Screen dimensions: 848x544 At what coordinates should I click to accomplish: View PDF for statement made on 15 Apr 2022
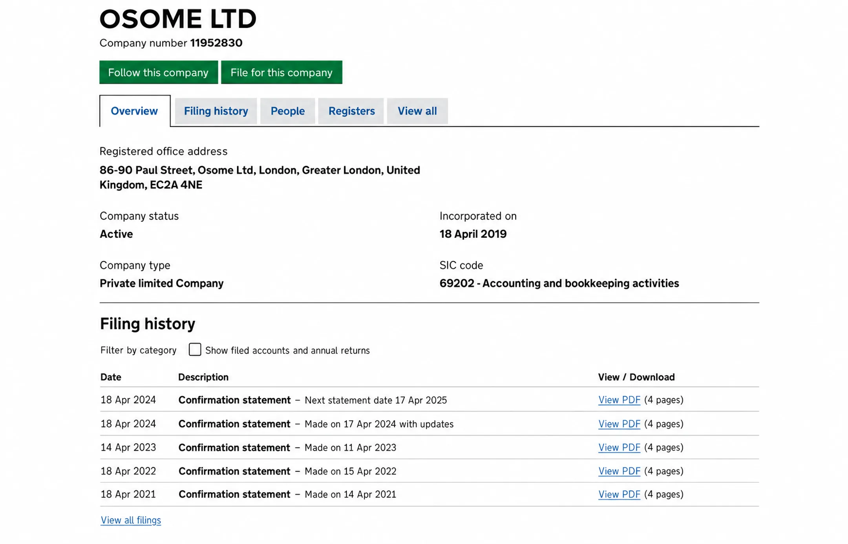(x=619, y=471)
